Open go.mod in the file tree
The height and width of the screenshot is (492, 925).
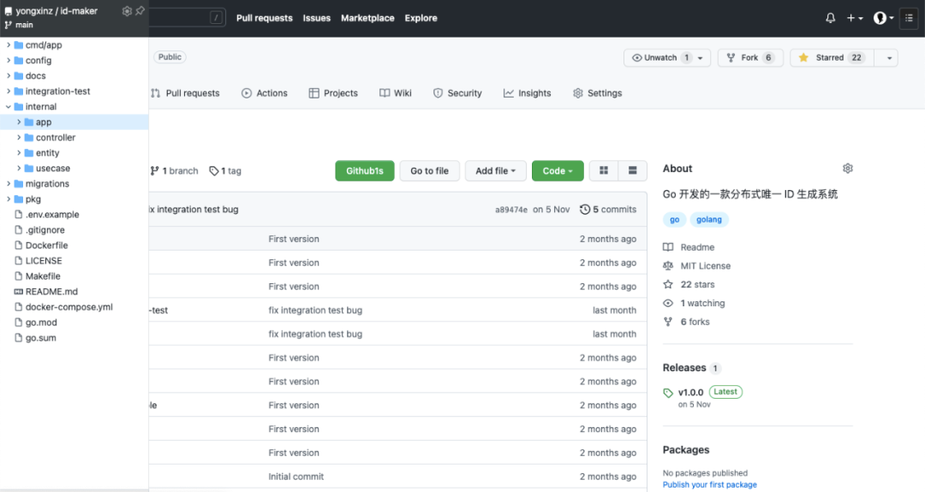point(41,323)
